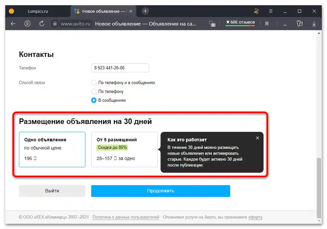Select the Новое объявление tab

pyautogui.click(x=103, y=11)
